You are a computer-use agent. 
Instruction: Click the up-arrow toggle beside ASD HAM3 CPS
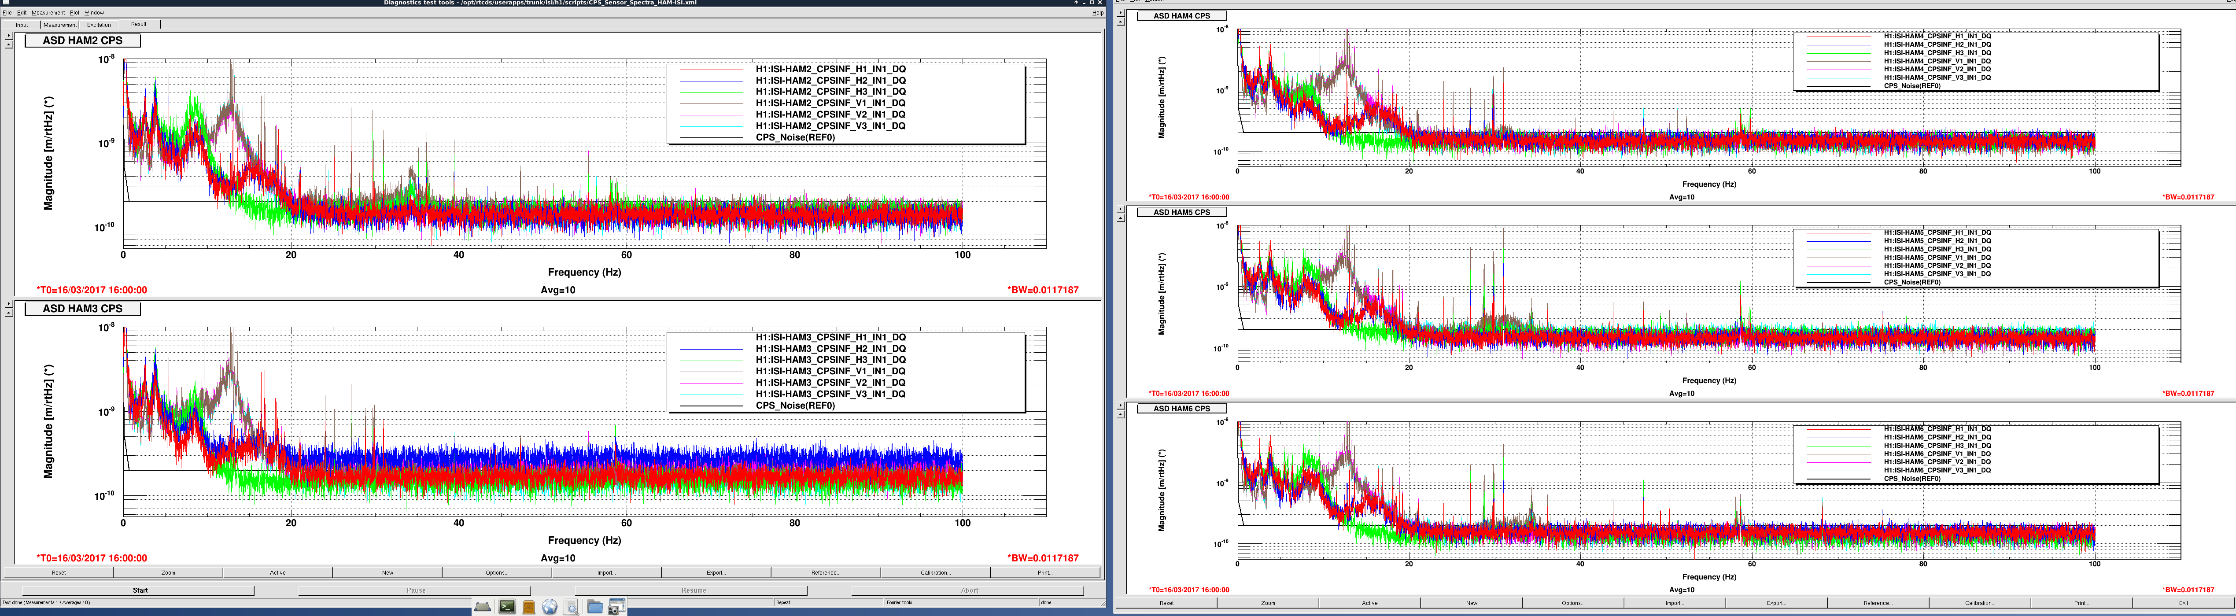tap(9, 312)
